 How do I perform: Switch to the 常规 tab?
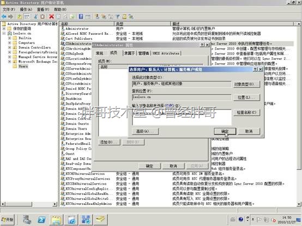point(100,53)
